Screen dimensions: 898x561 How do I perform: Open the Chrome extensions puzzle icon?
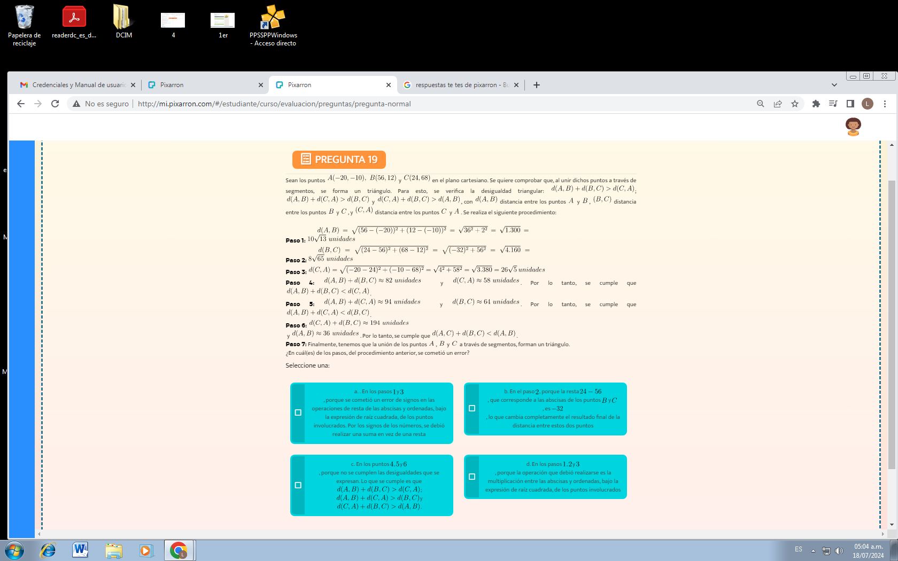816,104
